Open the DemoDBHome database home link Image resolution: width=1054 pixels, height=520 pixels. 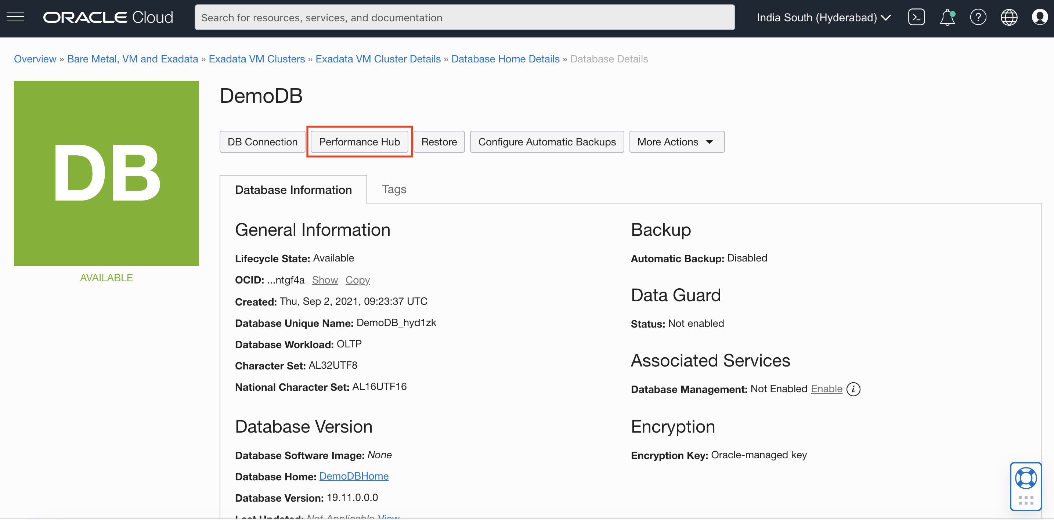[x=354, y=476]
